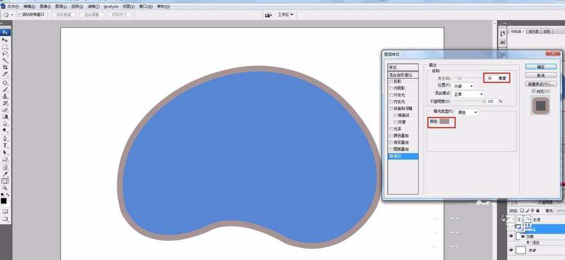Viewport: 565px width, 260px height.
Task: Click the 新建样式 (New Style) button
Action: pyautogui.click(x=541, y=84)
